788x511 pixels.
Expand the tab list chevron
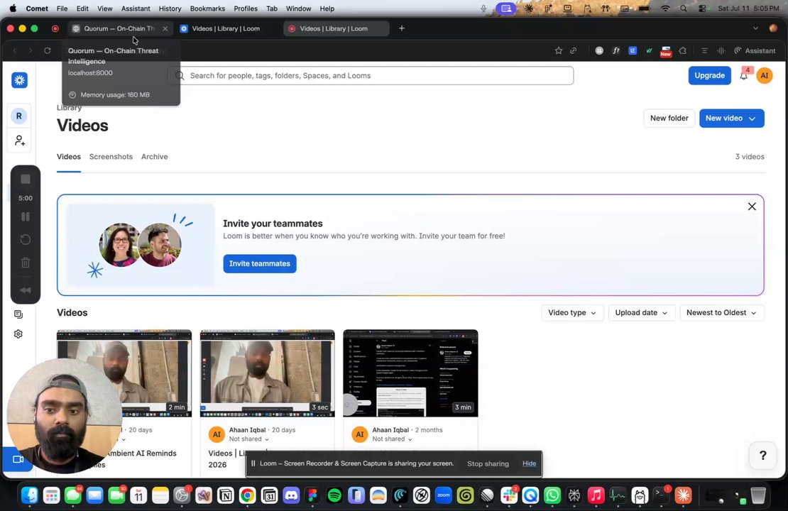click(x=755, y=28)
